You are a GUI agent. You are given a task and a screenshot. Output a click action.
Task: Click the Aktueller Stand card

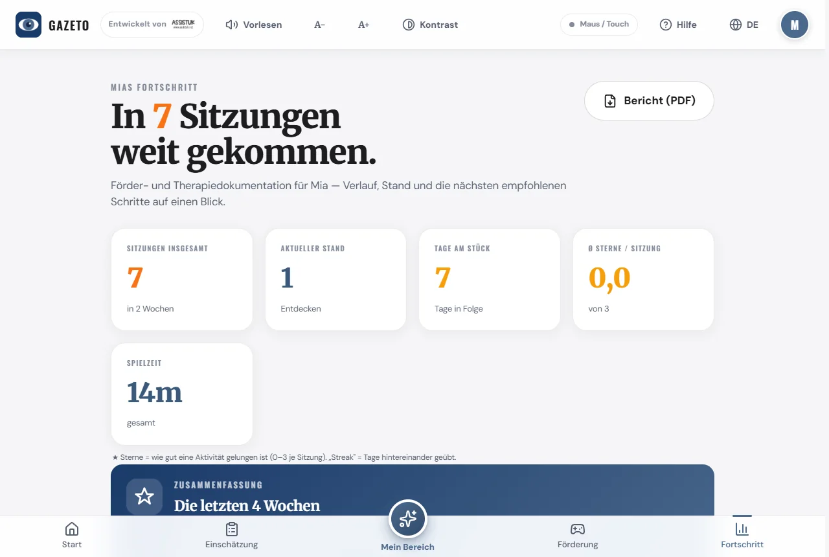(336, 279)
